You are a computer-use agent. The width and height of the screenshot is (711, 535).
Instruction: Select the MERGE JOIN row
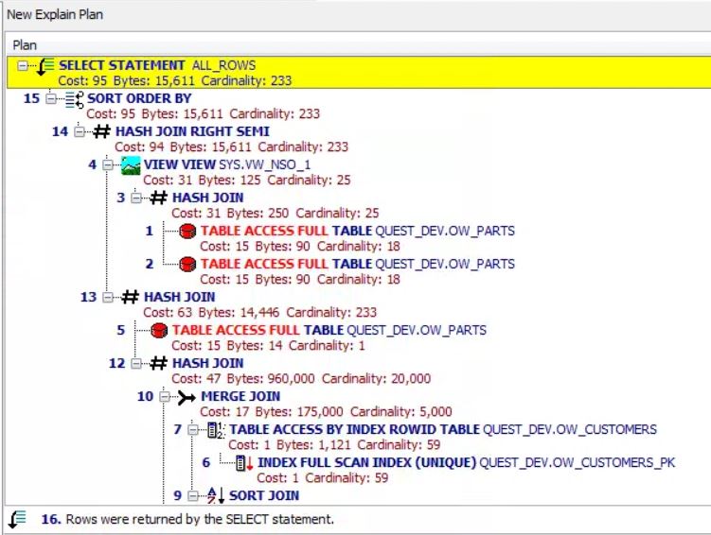click(x=240, y=396)
